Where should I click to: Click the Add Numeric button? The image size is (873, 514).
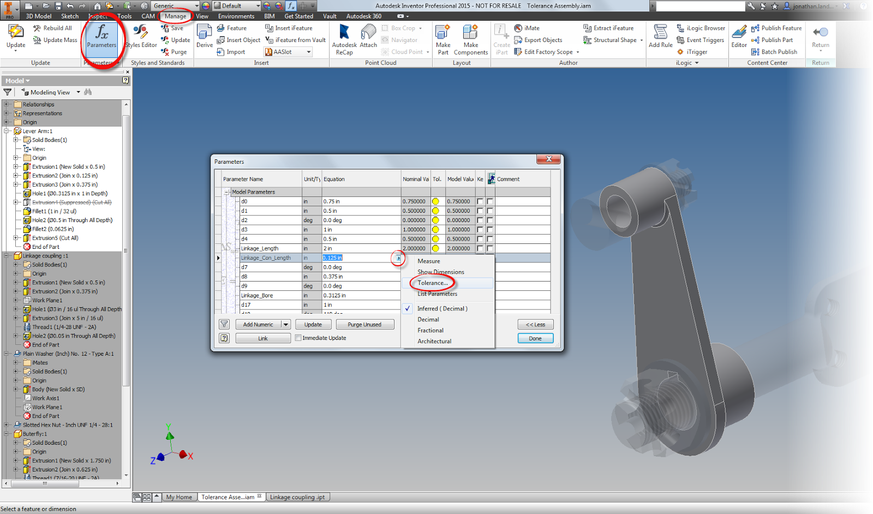pos(258,324)
